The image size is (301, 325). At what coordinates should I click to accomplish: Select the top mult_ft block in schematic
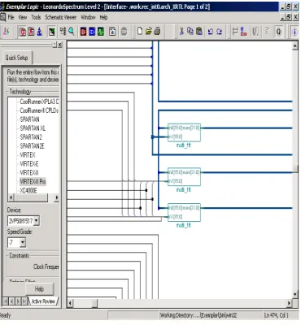tap(184, 132)
